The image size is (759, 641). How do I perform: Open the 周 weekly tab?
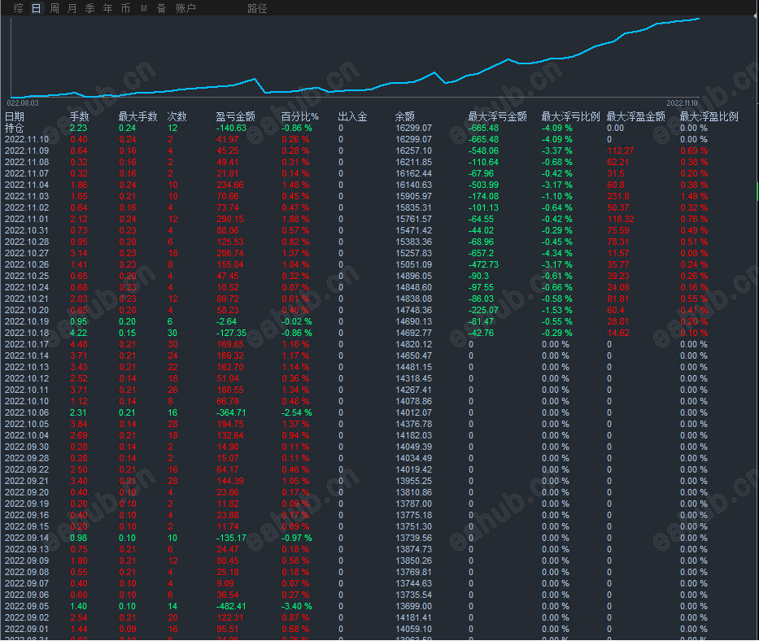tap(55, 8)
